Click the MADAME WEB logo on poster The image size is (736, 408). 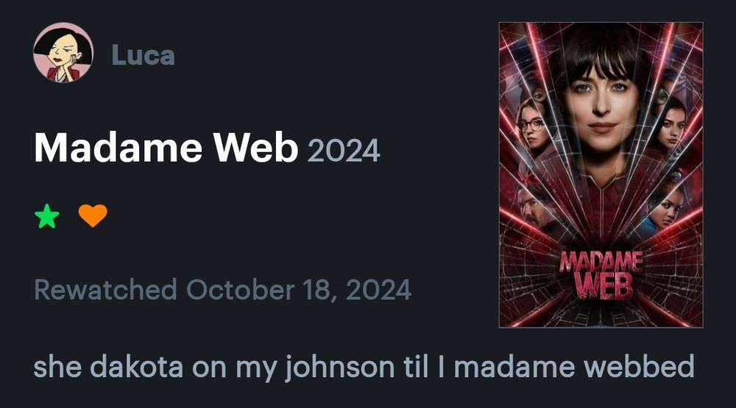[601, 275]
